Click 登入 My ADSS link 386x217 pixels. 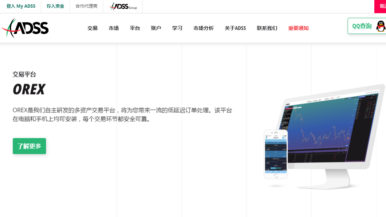[x=21, y=6]
